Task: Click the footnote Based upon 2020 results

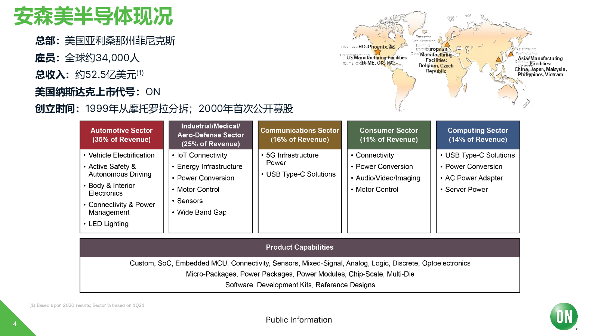Action: pos(87,305)
